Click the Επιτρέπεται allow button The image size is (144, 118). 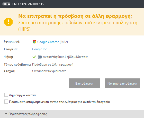point(84,83)
